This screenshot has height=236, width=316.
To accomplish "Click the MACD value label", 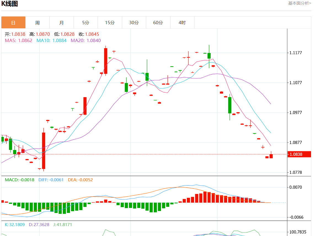I will (20, 180).
